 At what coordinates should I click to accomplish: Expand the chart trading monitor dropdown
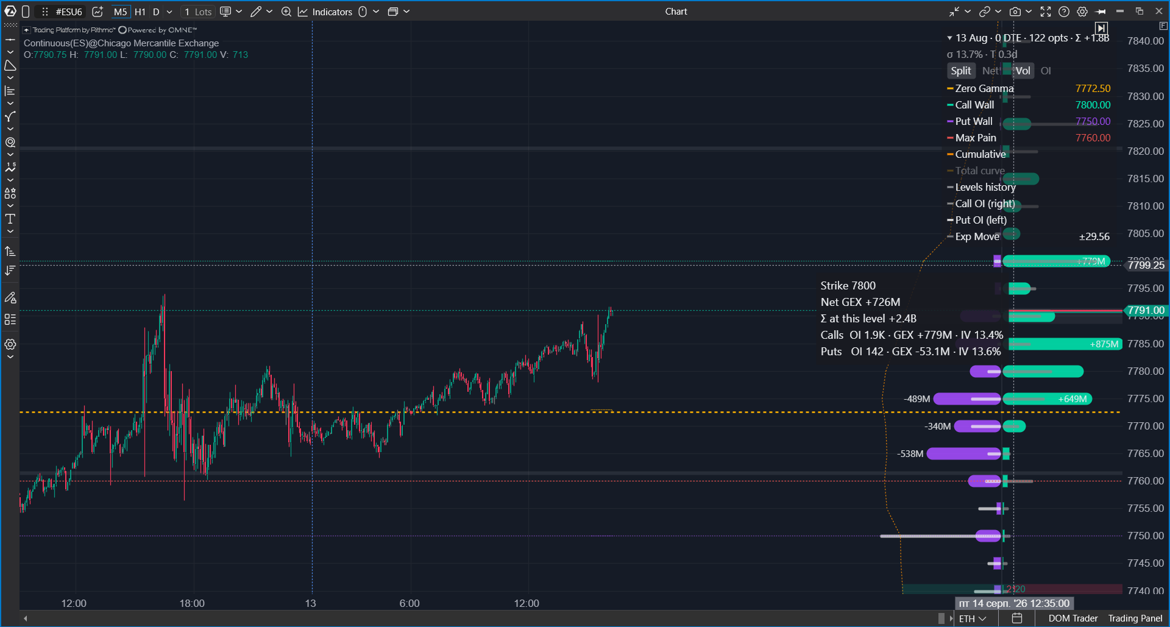(239, 12)
